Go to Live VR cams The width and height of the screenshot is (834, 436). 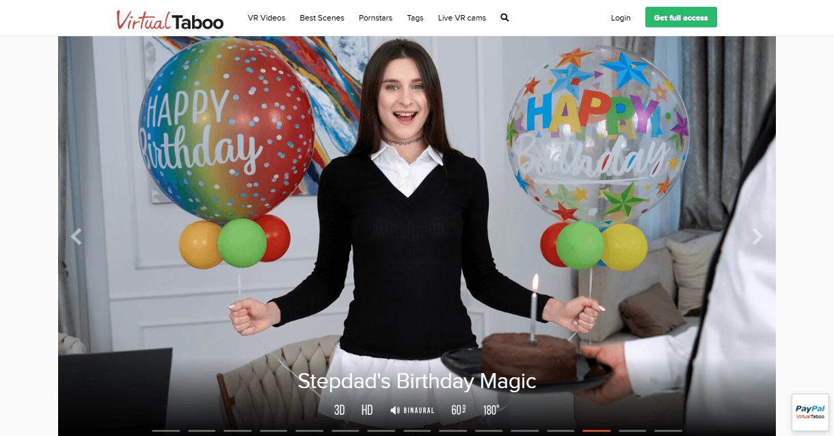point(462,18)
